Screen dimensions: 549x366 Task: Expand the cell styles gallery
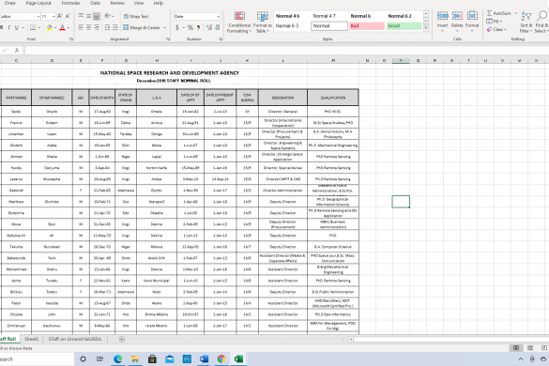(x=426, y=29)
